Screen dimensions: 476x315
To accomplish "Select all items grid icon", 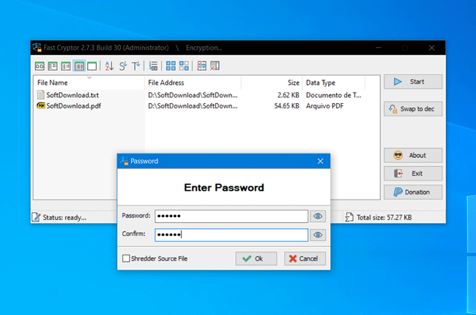I will coord(171,66).
